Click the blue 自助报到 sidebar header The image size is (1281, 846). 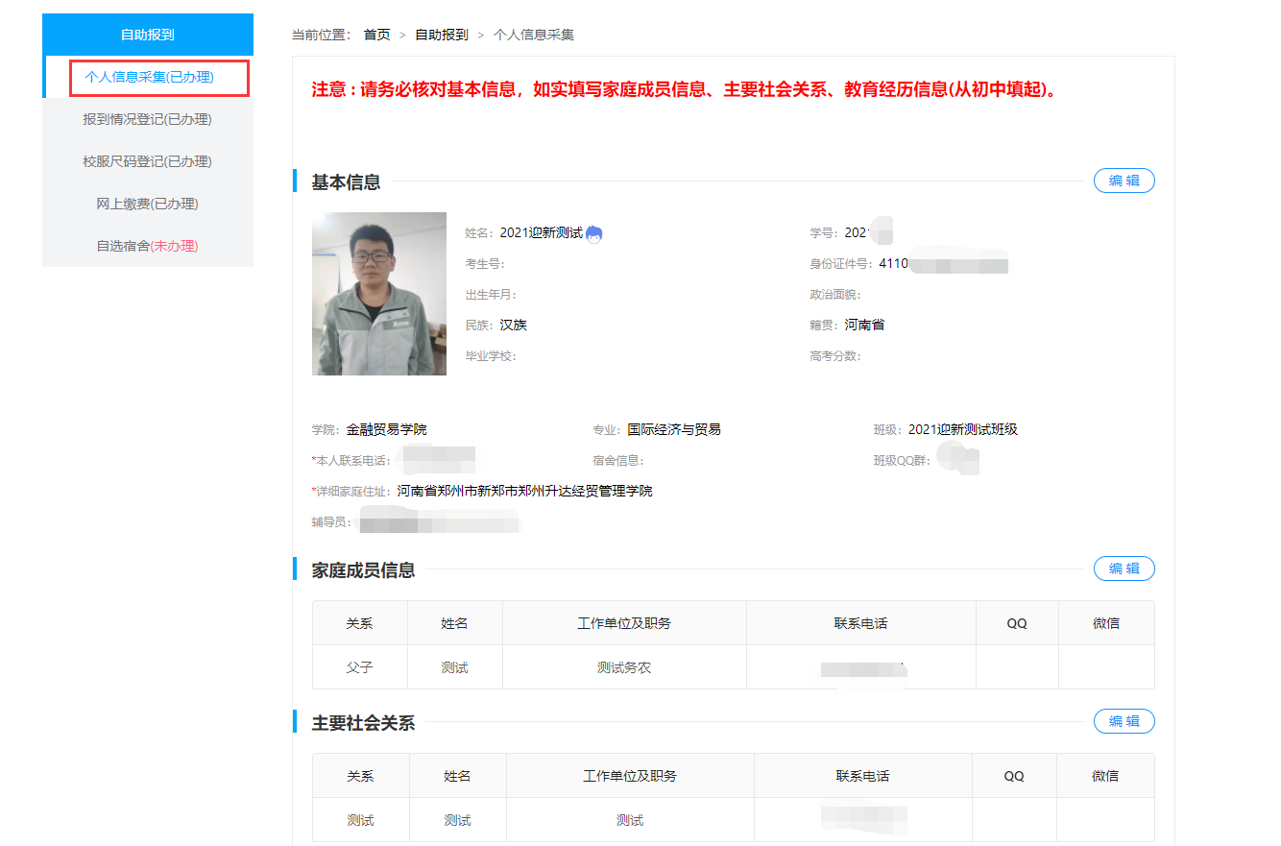[147, 35]
